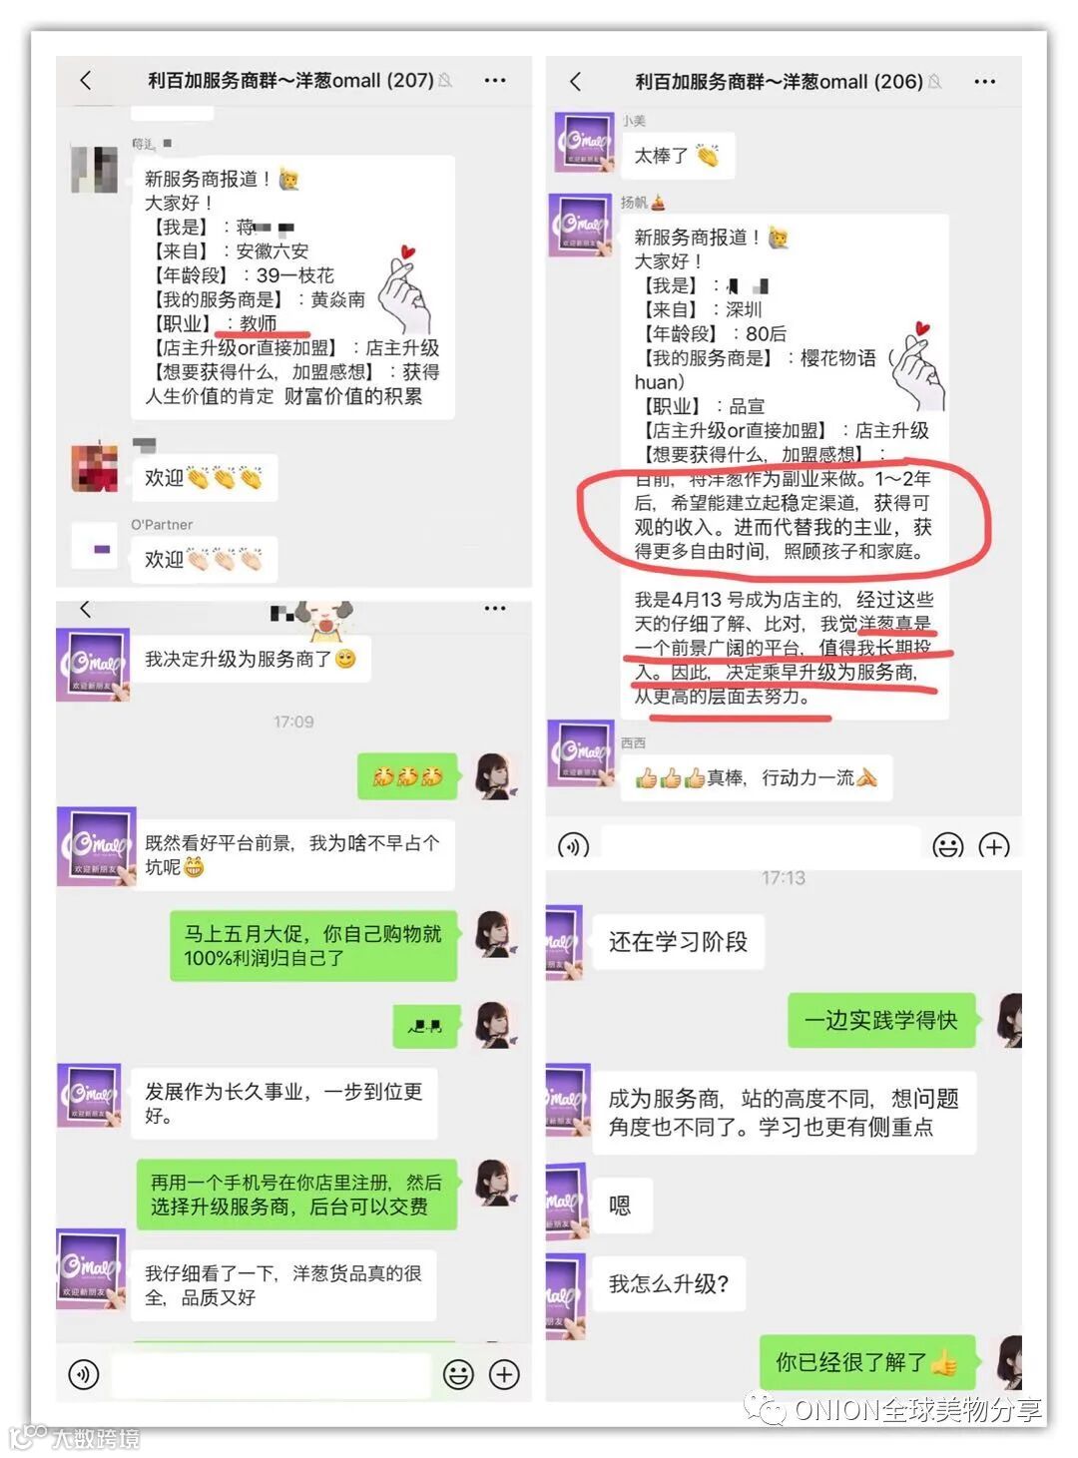Tap back arrow in chat group (207)
Screen dimensions: 1078x1458
[86, 80]
